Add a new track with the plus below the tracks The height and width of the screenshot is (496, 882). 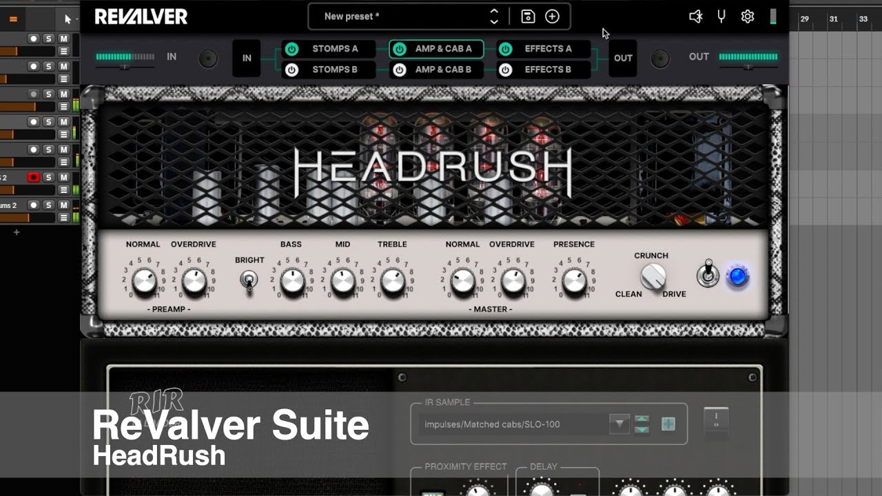(17, 232)
